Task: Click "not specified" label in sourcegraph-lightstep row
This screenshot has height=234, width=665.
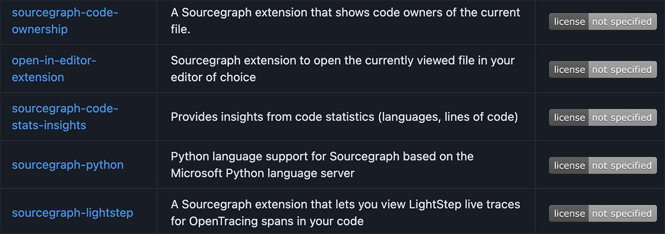Action: (x=622, y=214)
